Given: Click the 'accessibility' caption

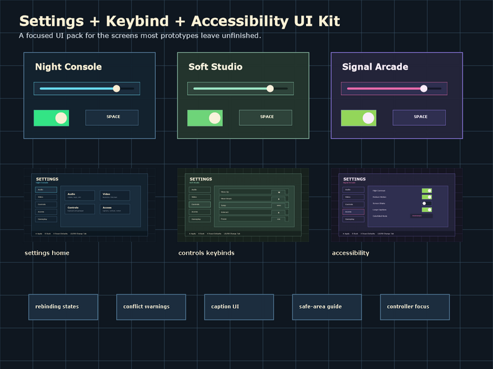Looking at the screenshot, I should [351, 253].
